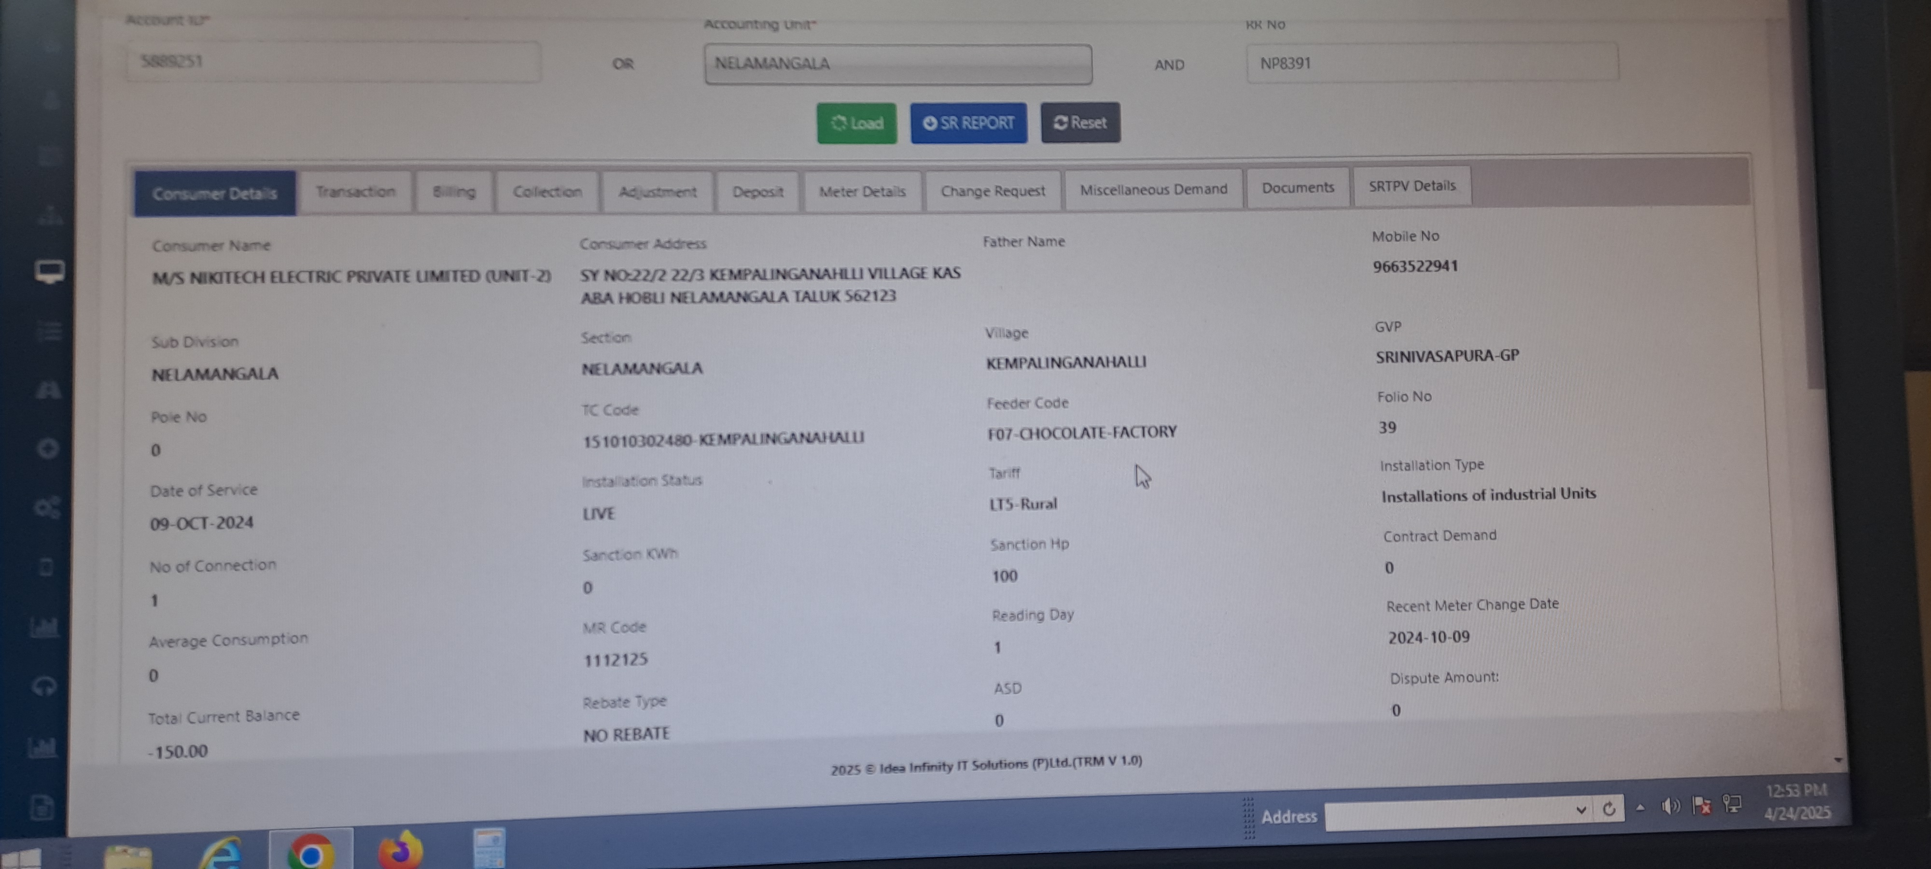Open the hierarchy icon above monitor icon
Image resolution: width=1931 pixels, height=869 pixels.
50,215
